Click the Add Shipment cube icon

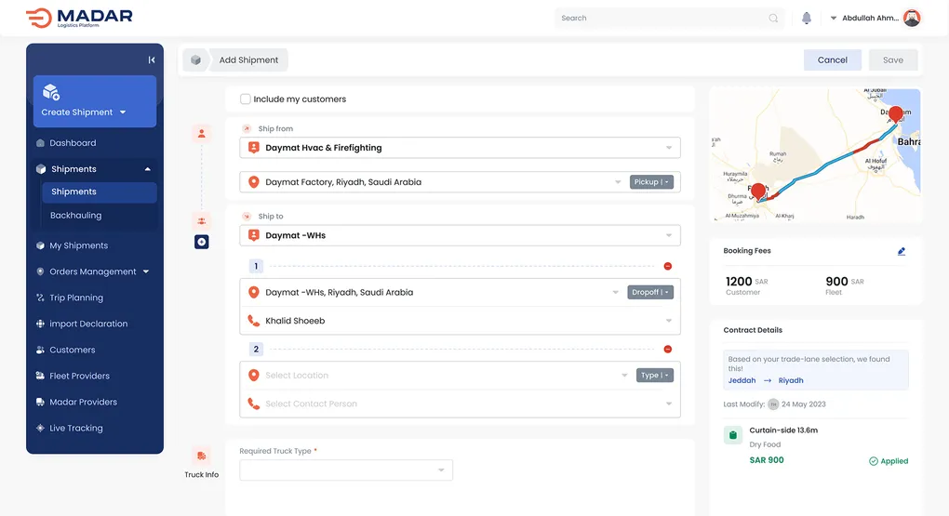[x=195, y=60]
